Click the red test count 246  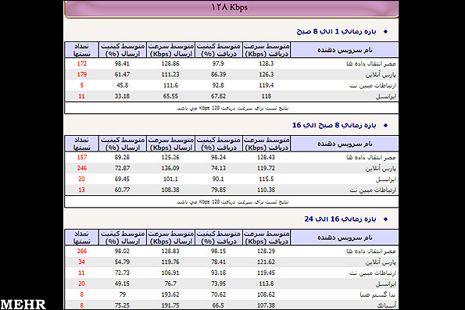82,168
